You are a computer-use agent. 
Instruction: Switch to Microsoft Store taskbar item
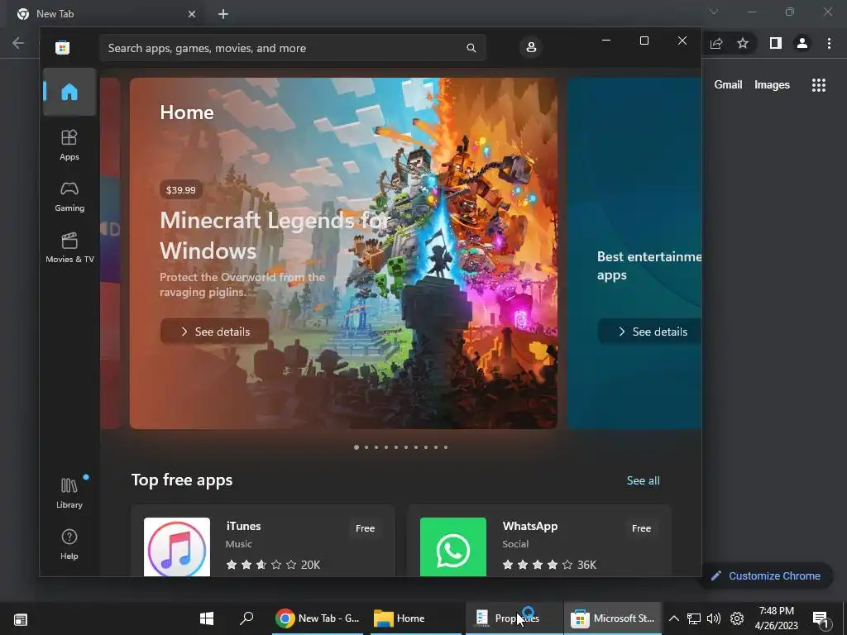click(x=613, y=618)
